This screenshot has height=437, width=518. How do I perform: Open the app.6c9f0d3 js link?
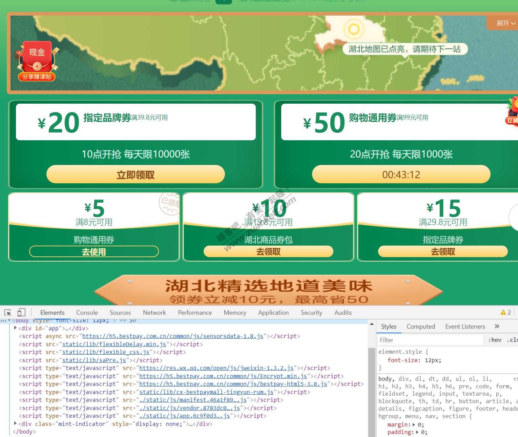(184, 415)
